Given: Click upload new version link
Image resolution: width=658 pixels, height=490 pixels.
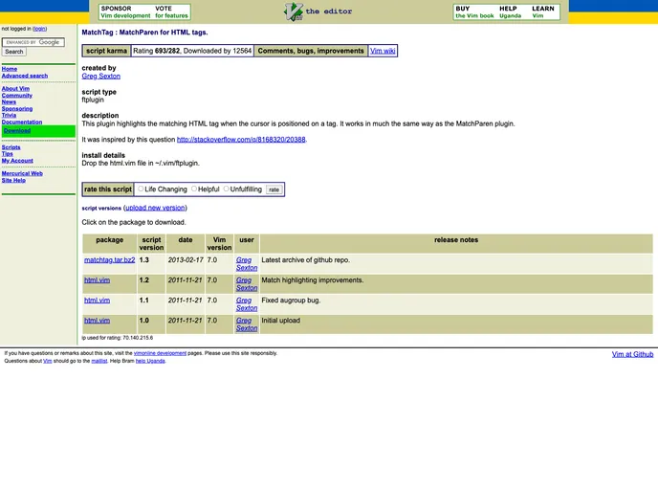Looking at the screenshot, I should pyautogui.click(x=155, y=208).
